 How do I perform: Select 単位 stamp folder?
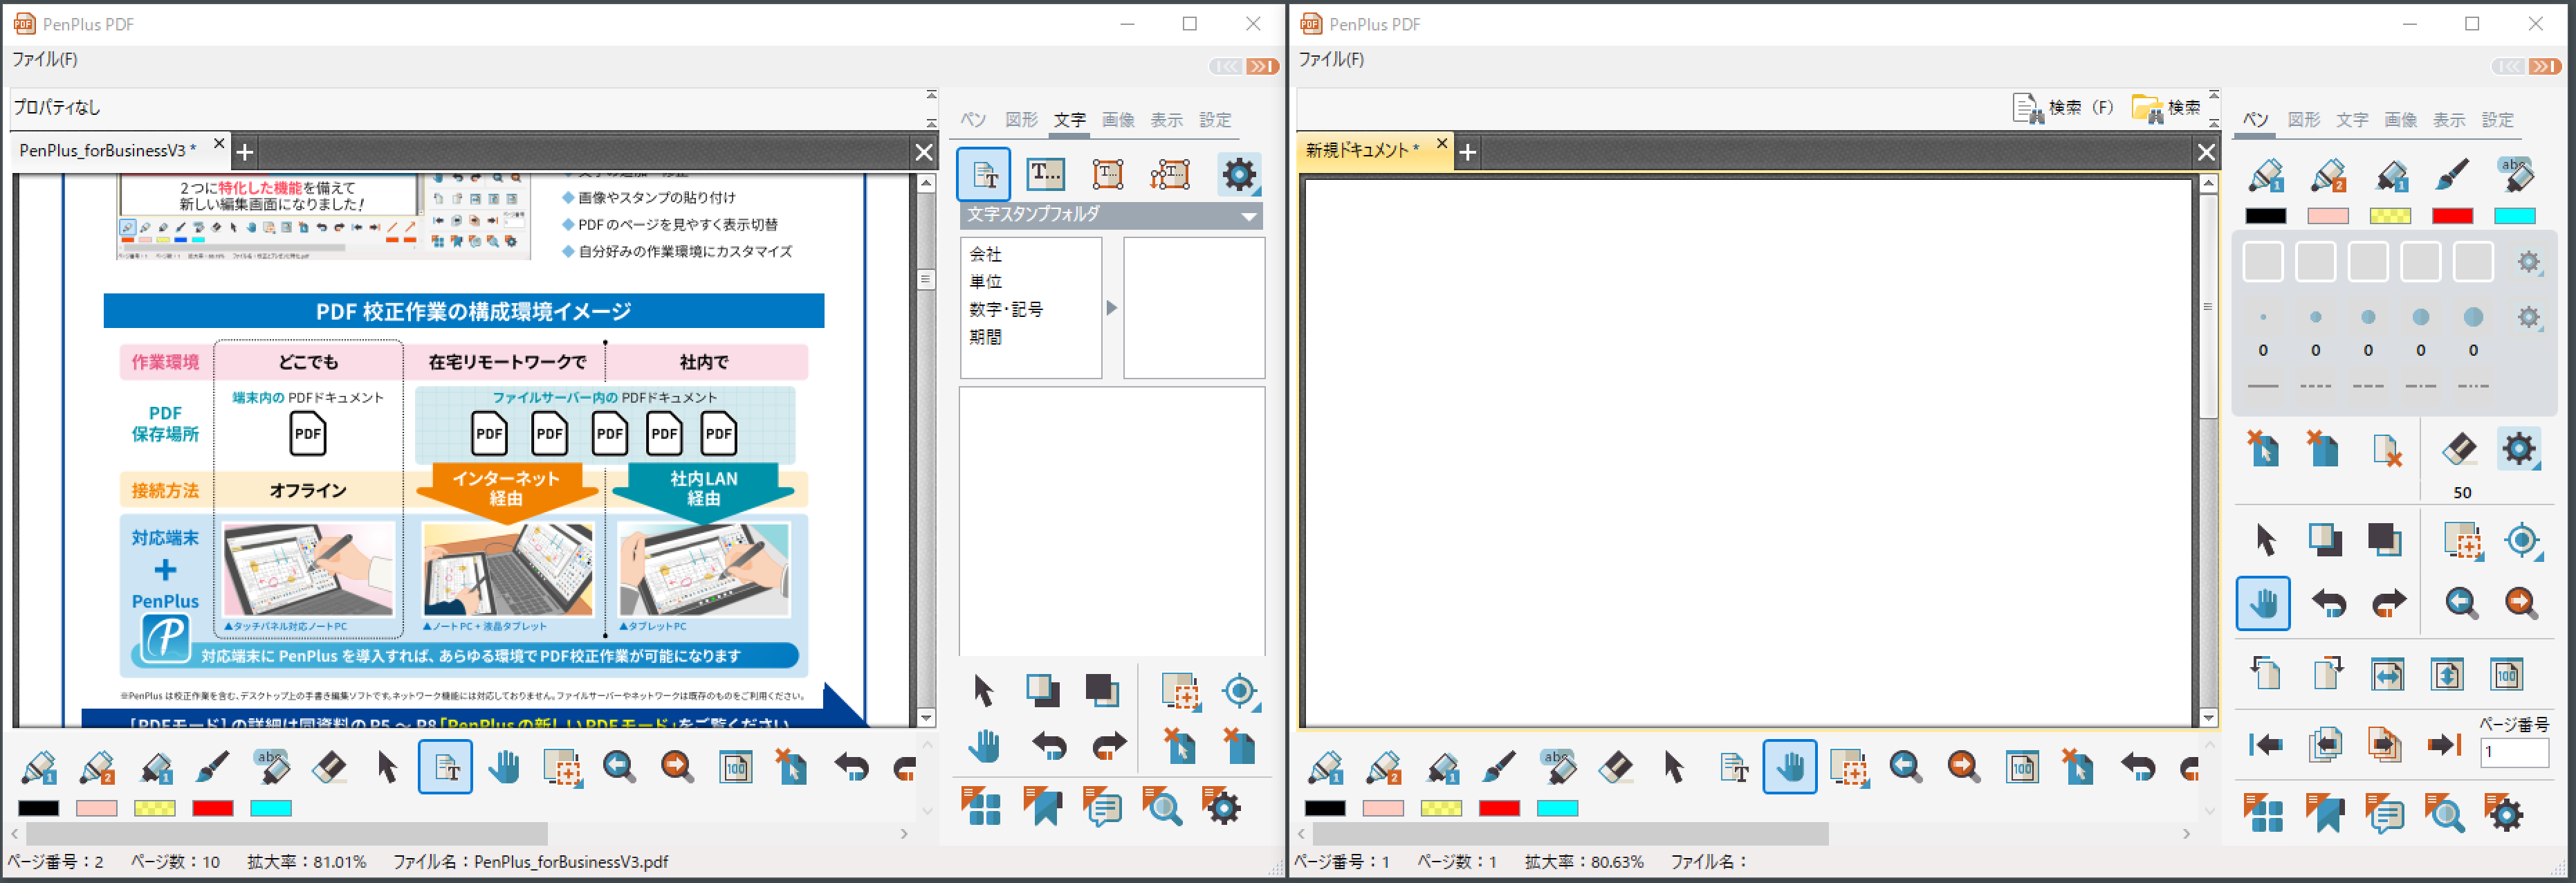click(985, 281)
